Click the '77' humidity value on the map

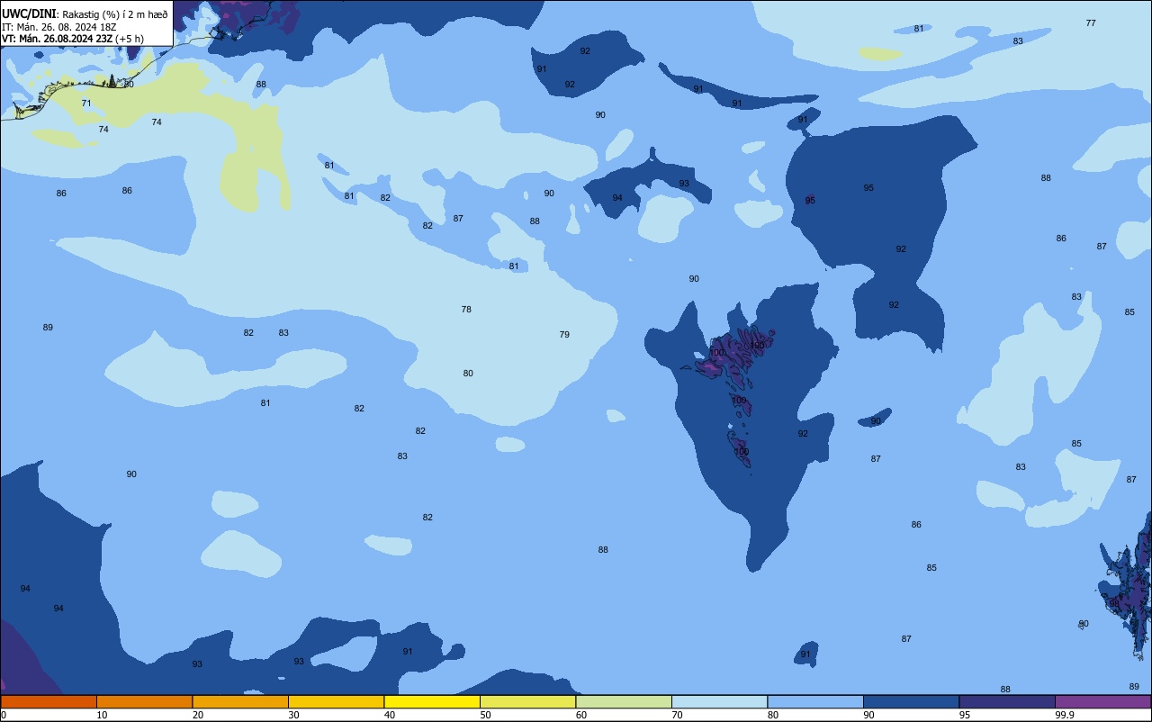1091,23
